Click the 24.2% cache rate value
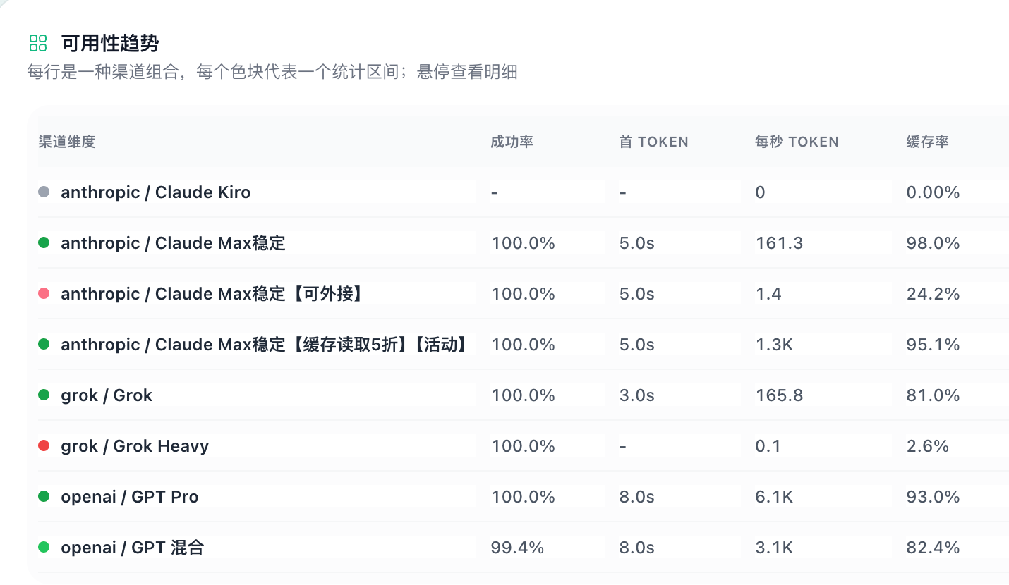 tap(934, 294)
